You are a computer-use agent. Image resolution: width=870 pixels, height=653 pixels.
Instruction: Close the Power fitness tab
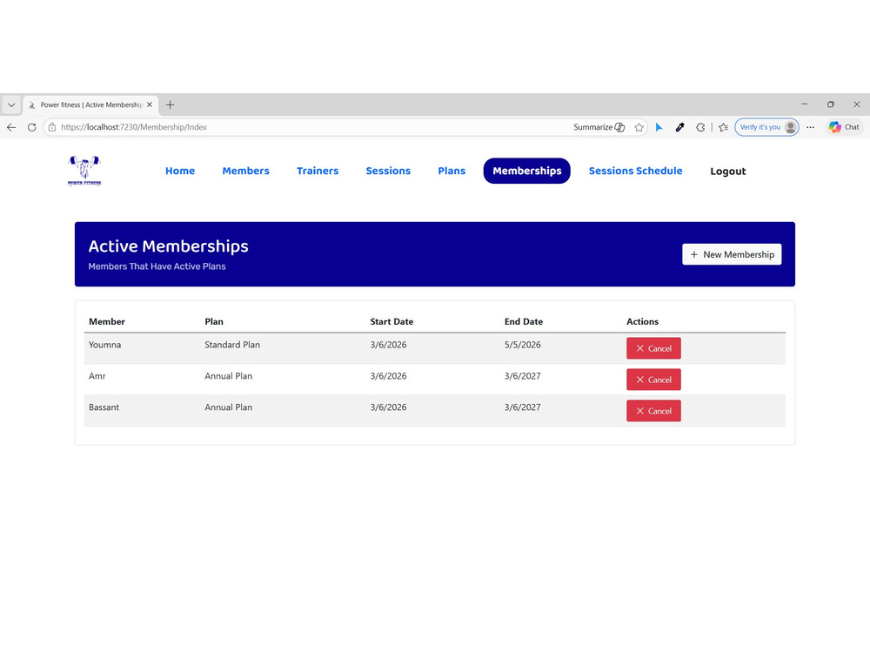pyautogui.click(x=150, y=104)
